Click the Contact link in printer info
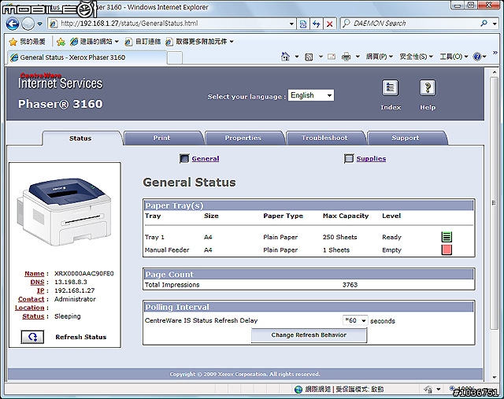The image size is (504, 399). coord(31,299)
